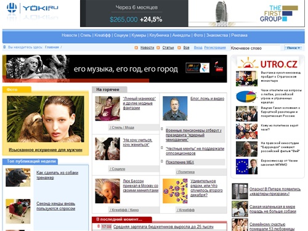Open 'Военные пенсионеры отберут' article
Image resolution: width=308 pixels, height=231 pixels.
pos(193,135)
